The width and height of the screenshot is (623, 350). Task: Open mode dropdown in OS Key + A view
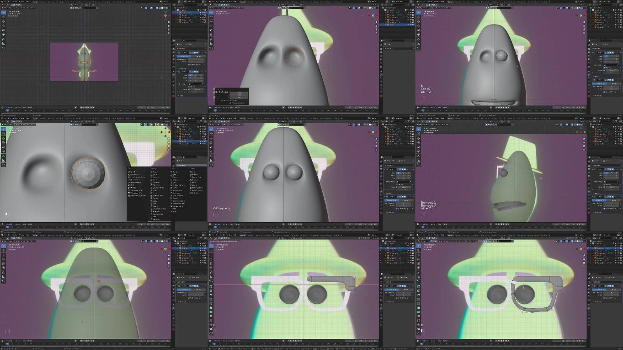tap(216, 125)
